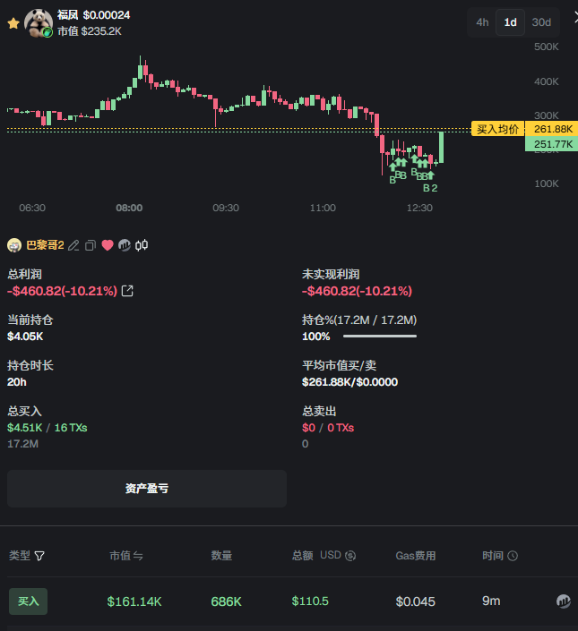
Task: Share total profit via export icon
Action: (127, 291)
